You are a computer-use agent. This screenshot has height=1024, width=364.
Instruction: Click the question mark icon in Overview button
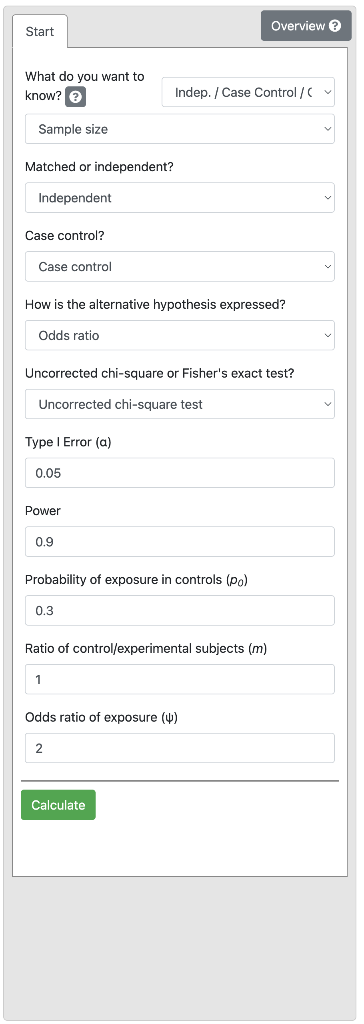point(335,26)
